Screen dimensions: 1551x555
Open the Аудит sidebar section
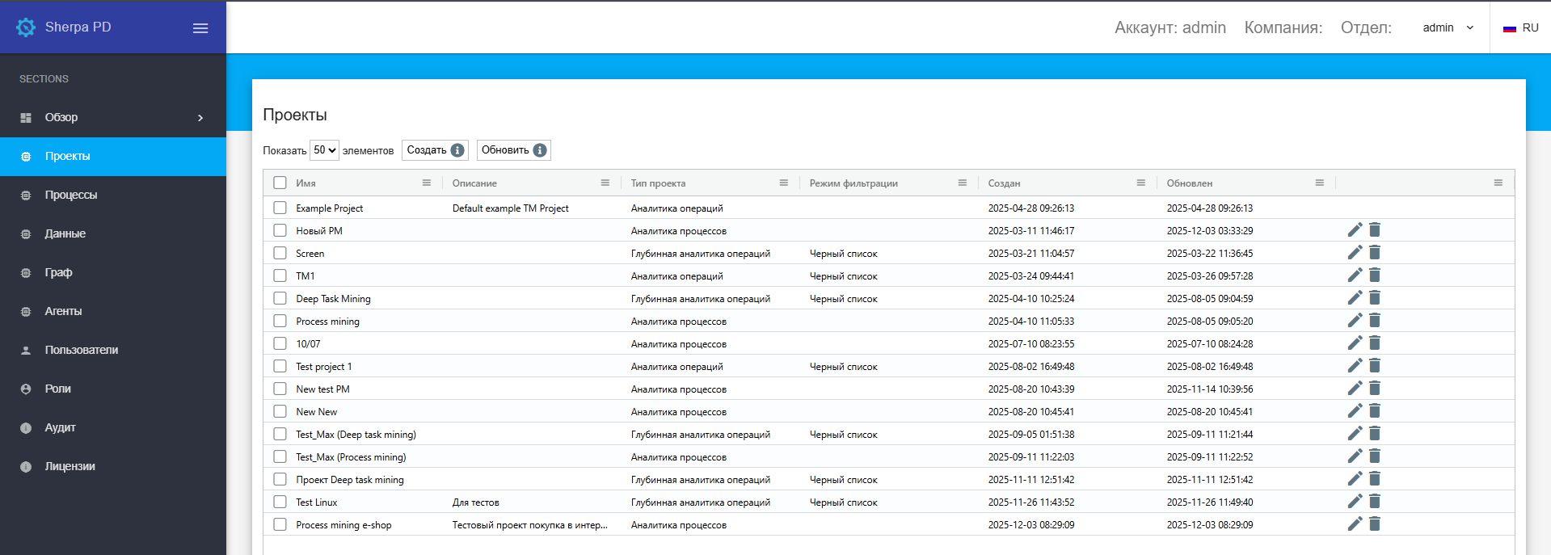click(x=61, y=427)
